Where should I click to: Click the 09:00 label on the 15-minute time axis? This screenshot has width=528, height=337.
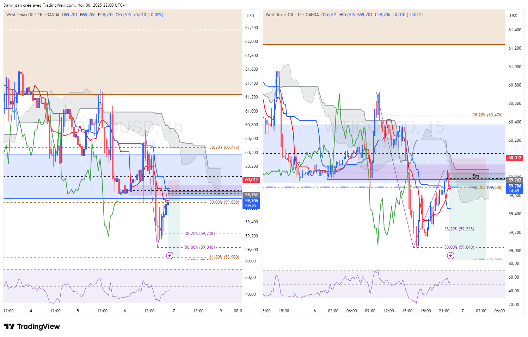(x=370, y=311)
